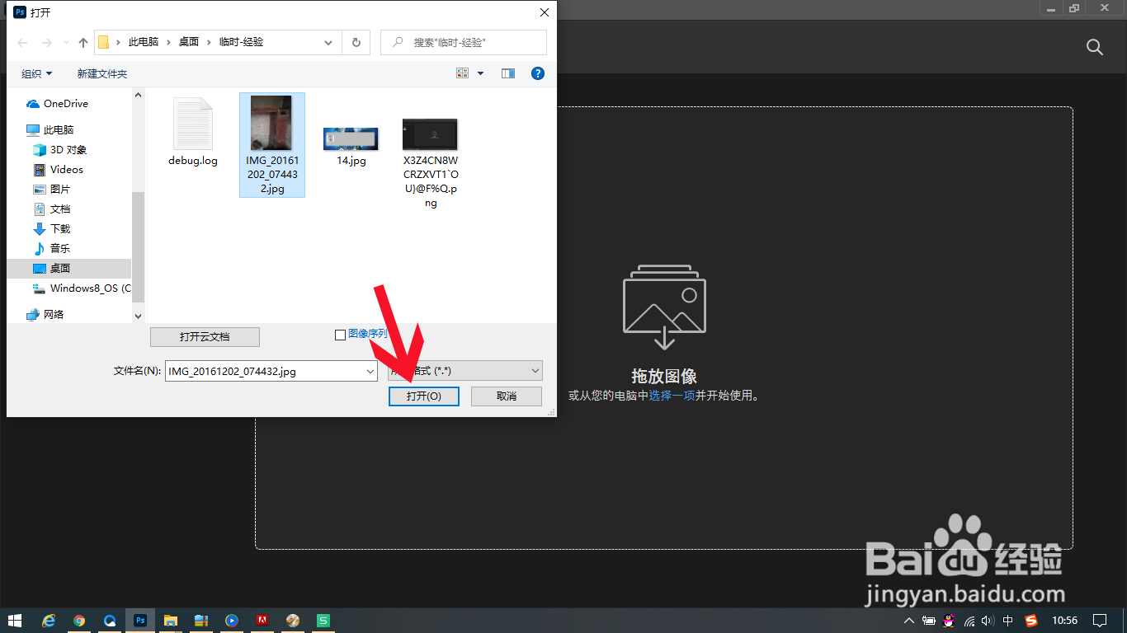Click the 打开(O) button

click(x=423, y=396)
